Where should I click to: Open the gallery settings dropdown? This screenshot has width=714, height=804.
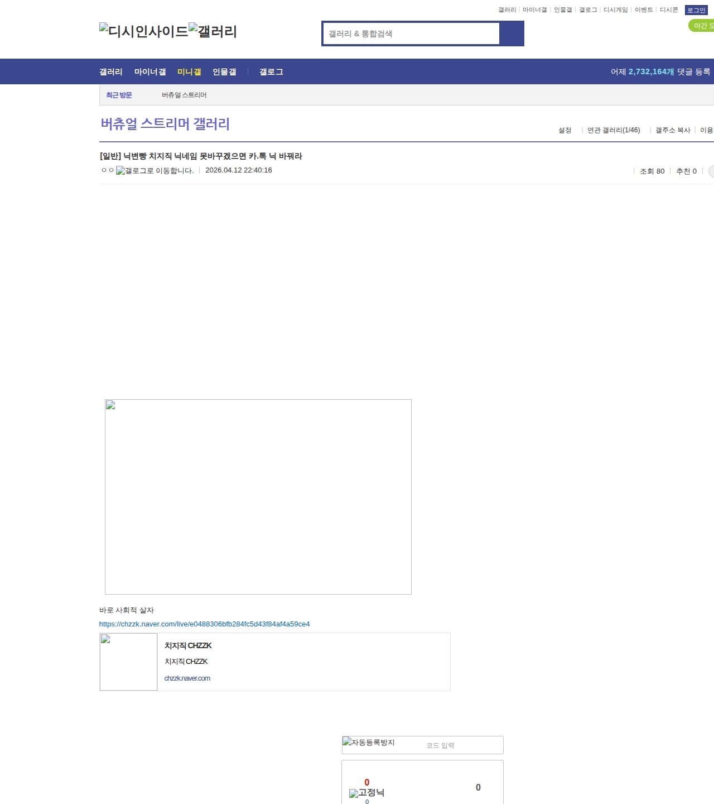[565, 130]
